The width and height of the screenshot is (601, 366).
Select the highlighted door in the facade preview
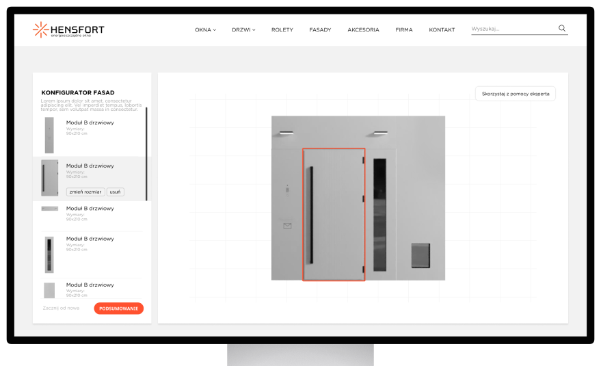pos(334,214)
